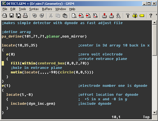Open the Tools menu
This screenshot has height=121, width=158.
click(22, 9)
